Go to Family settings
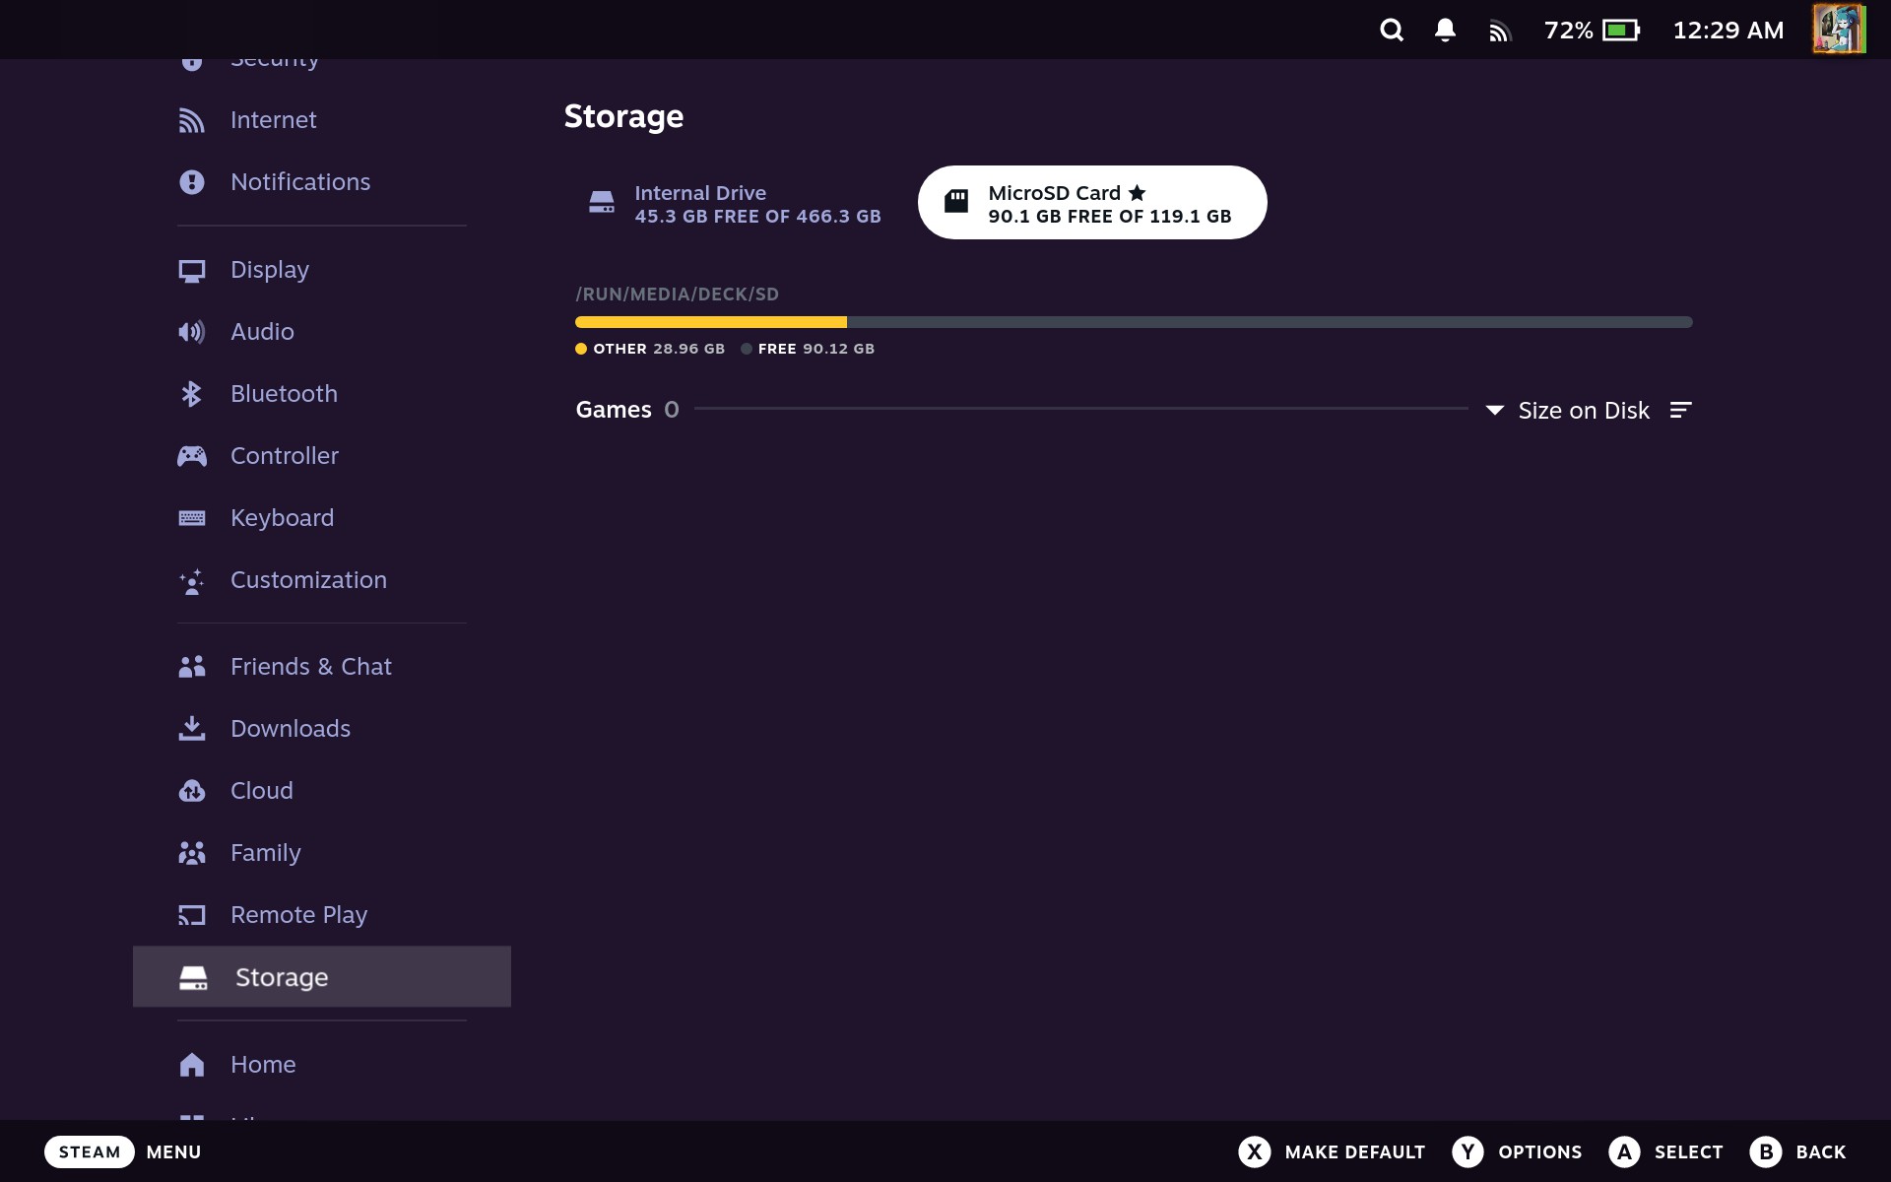 click(x=322, y=853)
